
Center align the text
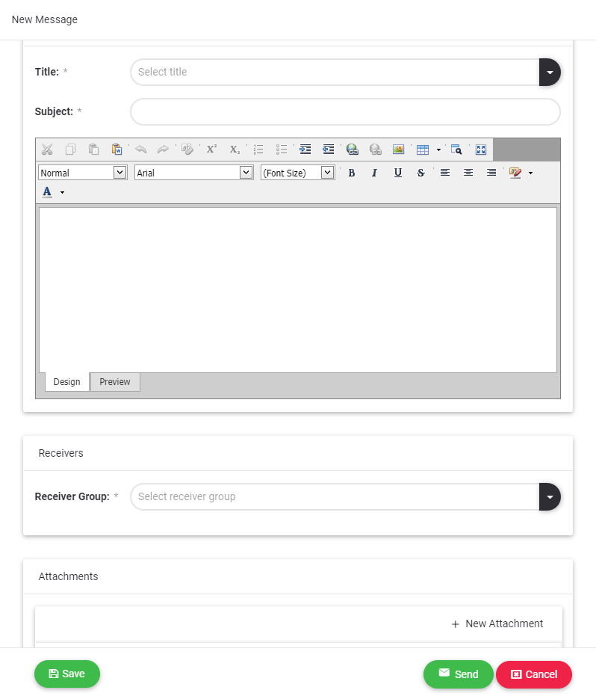468,173
